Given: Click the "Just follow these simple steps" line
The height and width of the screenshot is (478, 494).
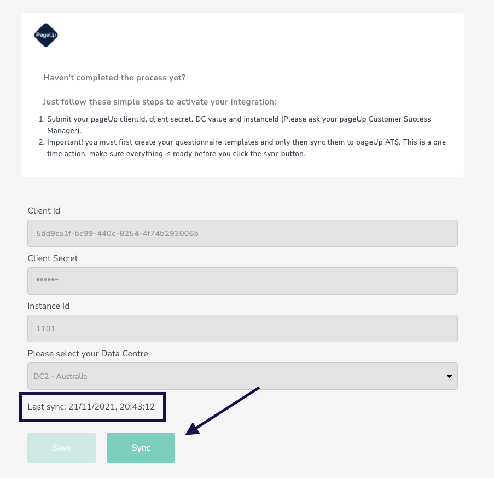Looking at the screenshot, I should [x=160, y=102].
